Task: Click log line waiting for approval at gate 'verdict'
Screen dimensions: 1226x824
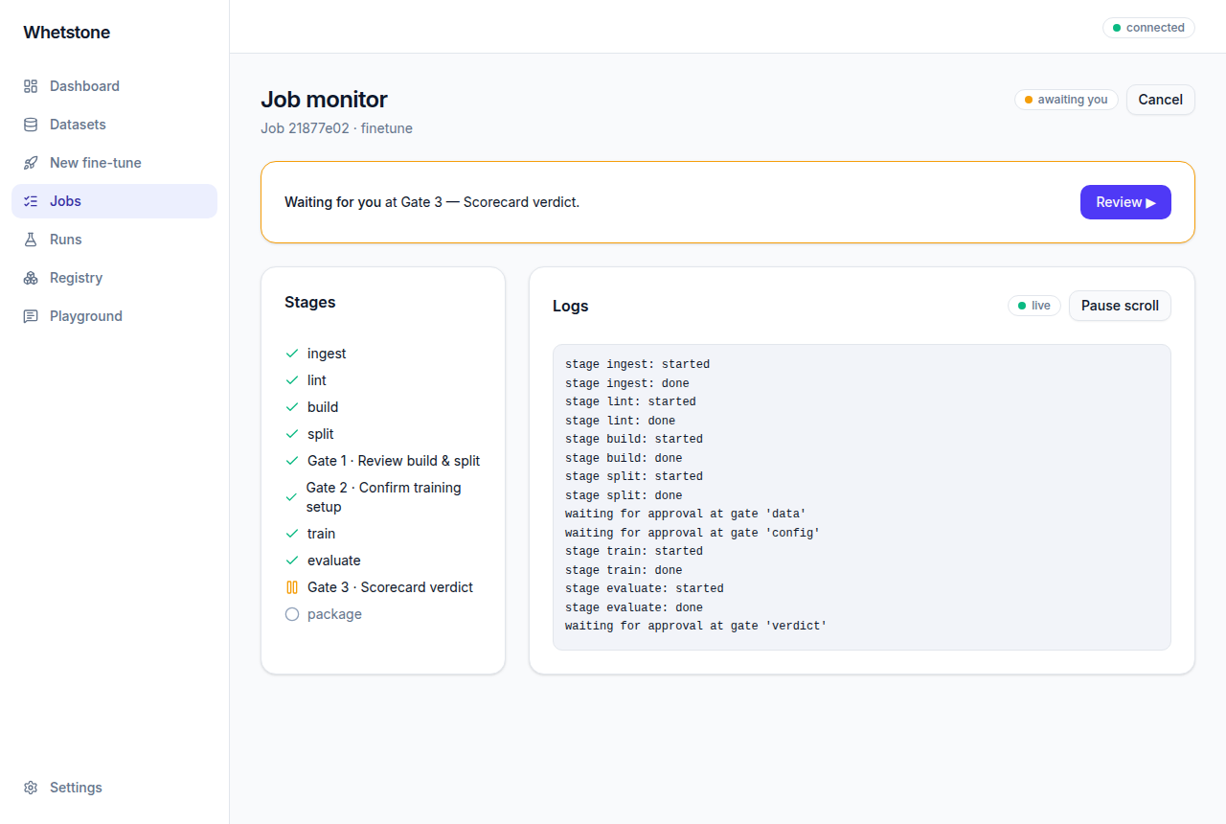Action: (x=695, y=626)
